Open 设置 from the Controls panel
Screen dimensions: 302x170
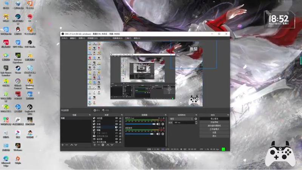click(214, 133)
